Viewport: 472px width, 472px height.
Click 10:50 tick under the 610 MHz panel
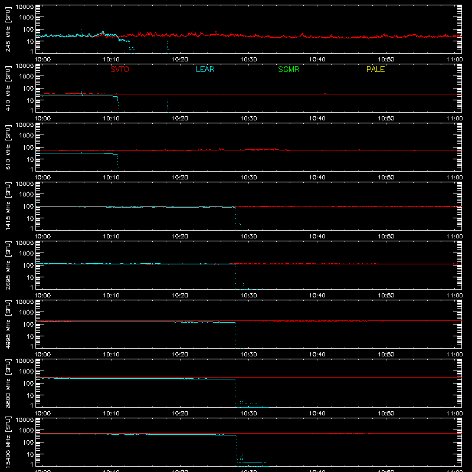click(x=386, y=178)
